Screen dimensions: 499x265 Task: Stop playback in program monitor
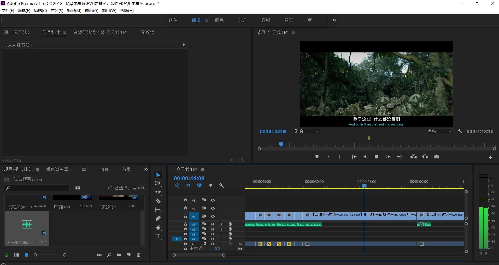click(x=376, y=157)
